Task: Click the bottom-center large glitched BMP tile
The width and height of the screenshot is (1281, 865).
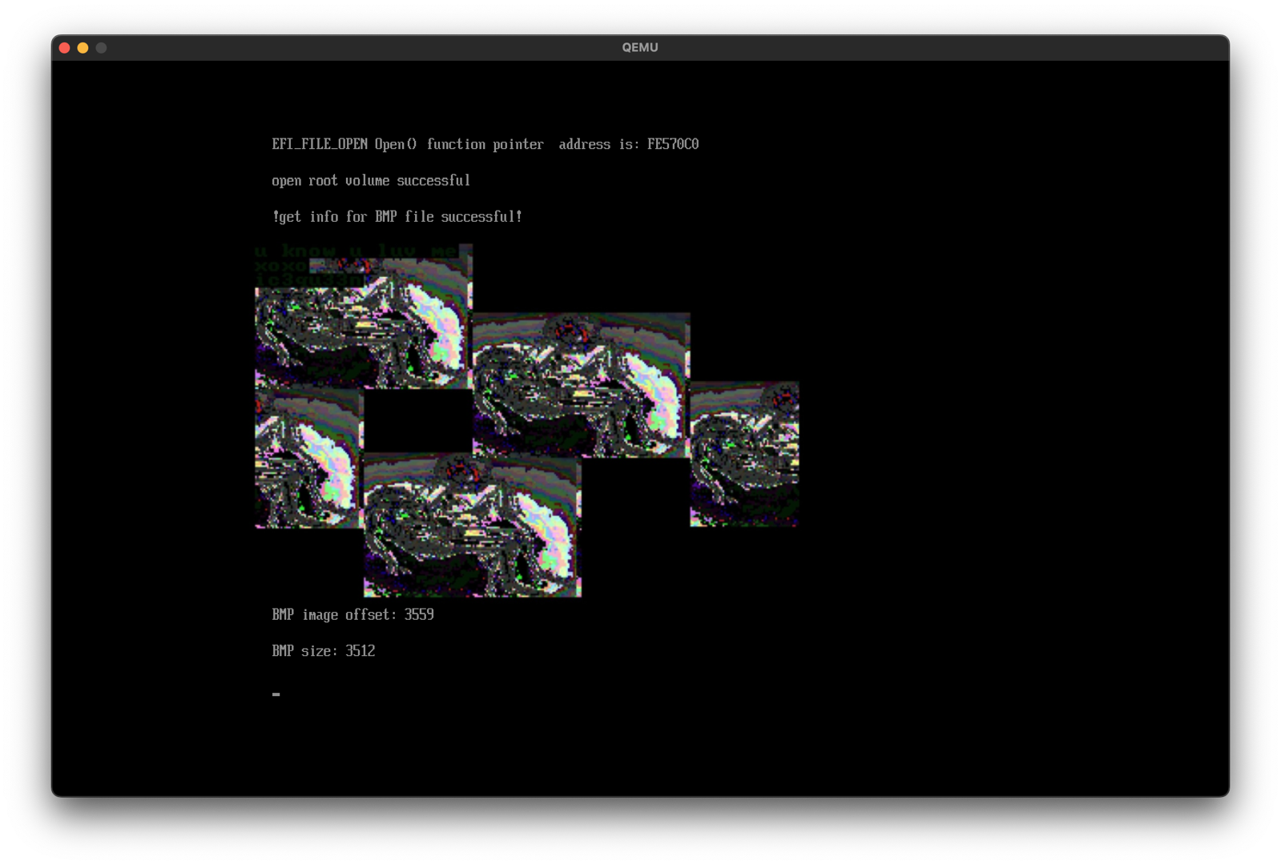Action: coord(472,525)
